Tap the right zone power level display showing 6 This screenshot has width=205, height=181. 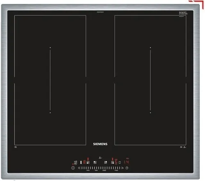click(x=116, y=162)
